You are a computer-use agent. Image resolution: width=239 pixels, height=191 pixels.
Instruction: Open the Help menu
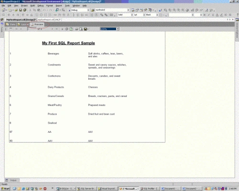pos(85,6)
